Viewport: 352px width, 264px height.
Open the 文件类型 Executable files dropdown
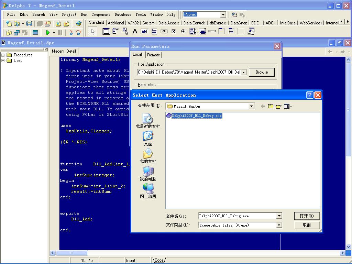(x=279, y=225)
